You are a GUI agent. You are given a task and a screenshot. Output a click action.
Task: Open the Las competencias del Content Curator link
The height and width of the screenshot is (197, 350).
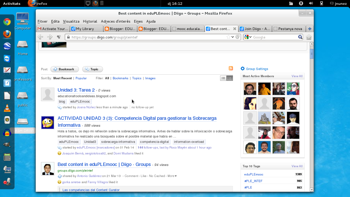point(91,190)
